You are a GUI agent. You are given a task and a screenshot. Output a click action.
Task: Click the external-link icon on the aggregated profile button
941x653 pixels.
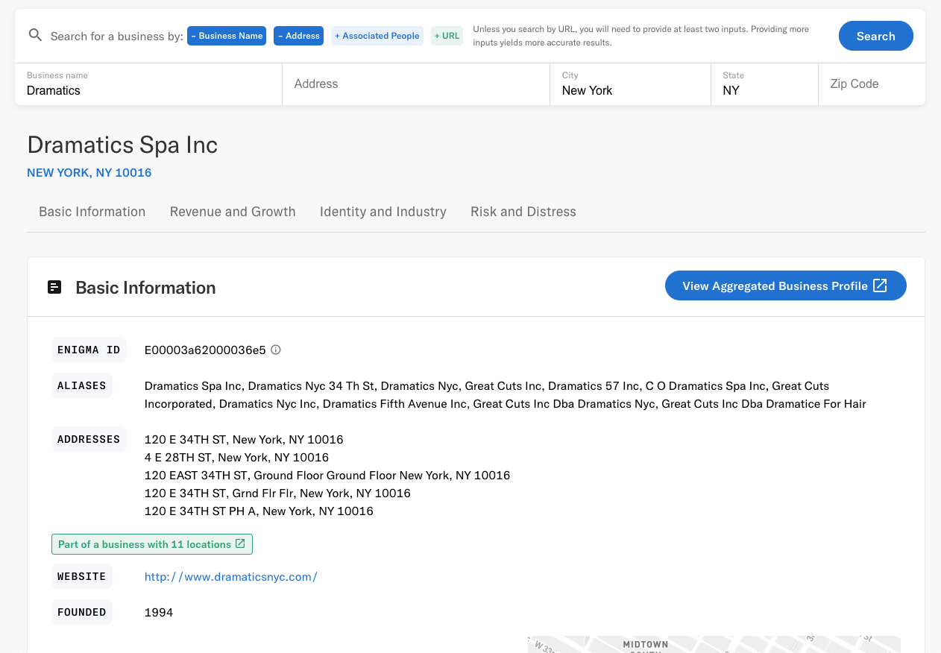pos(880,285)
